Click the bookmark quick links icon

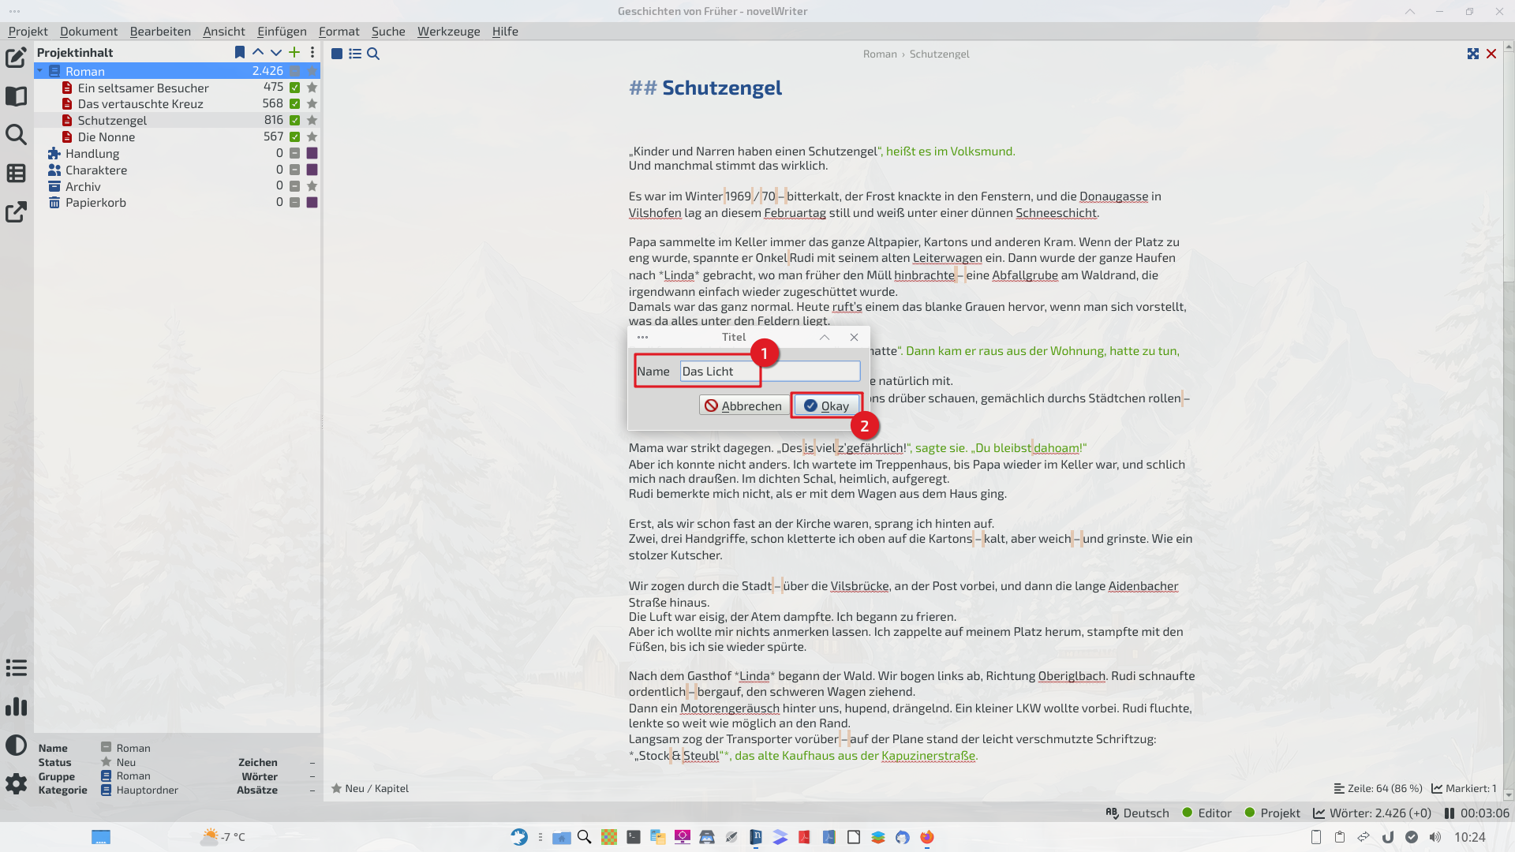click(240, 53)
